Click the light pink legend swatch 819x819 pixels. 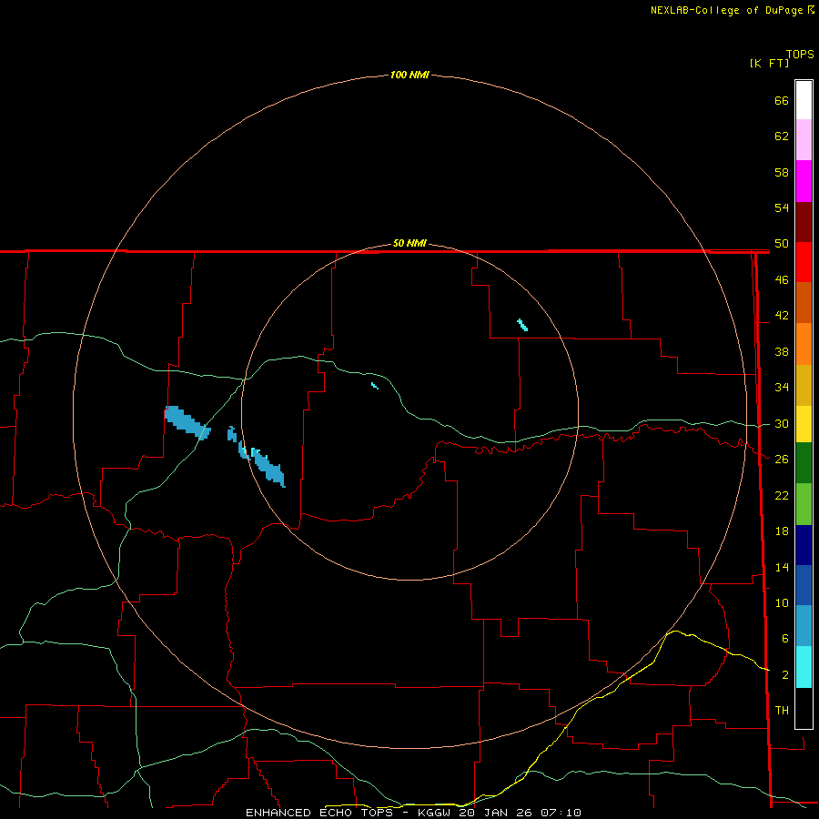pyautogui.click(x=804, y=140)
